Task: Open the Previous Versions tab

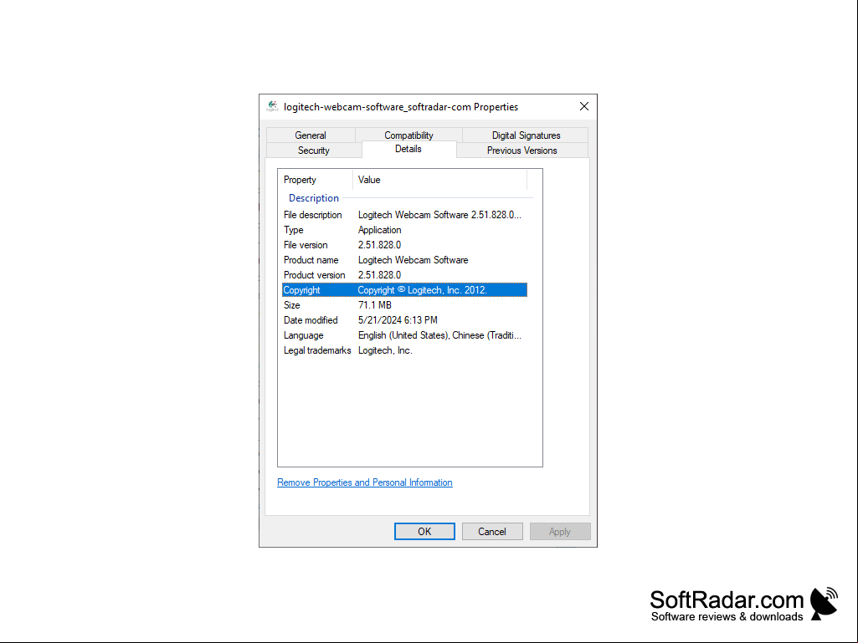Action: tap(522, 151)
